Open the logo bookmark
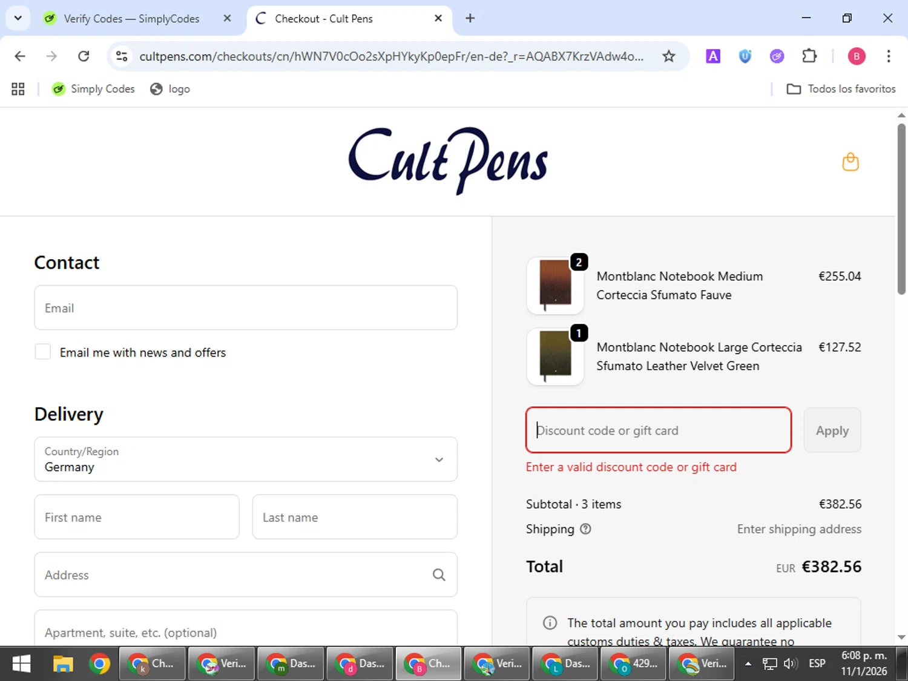This screenshot has width=908, height=681. pyautogui.click(x=170, y=89)
